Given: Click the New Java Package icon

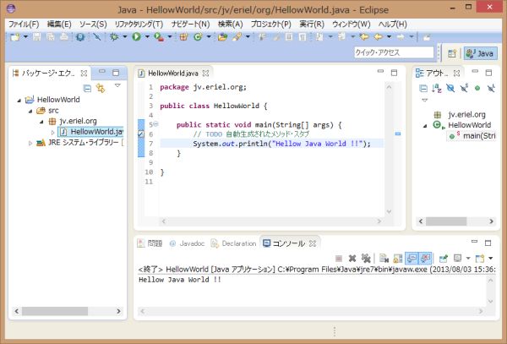Looking at the screenshot, I should [x=183, y=37].
